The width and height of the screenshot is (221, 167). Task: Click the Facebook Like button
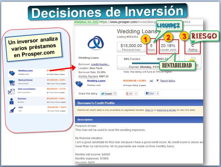(x=149, y=94)
